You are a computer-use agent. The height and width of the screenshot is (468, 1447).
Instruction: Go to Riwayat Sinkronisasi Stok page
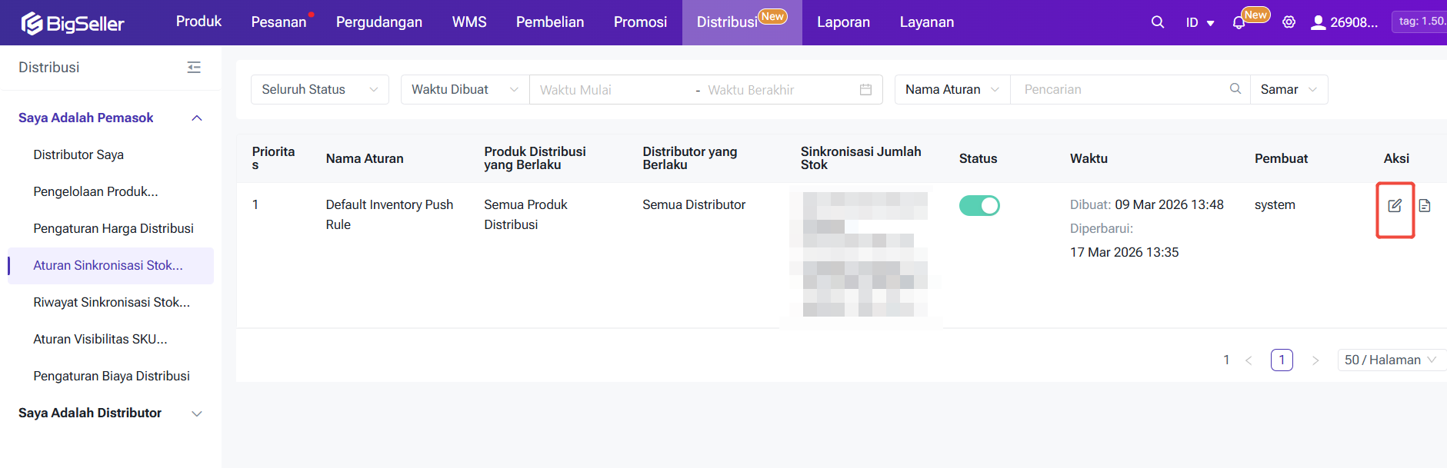point(112,303)
